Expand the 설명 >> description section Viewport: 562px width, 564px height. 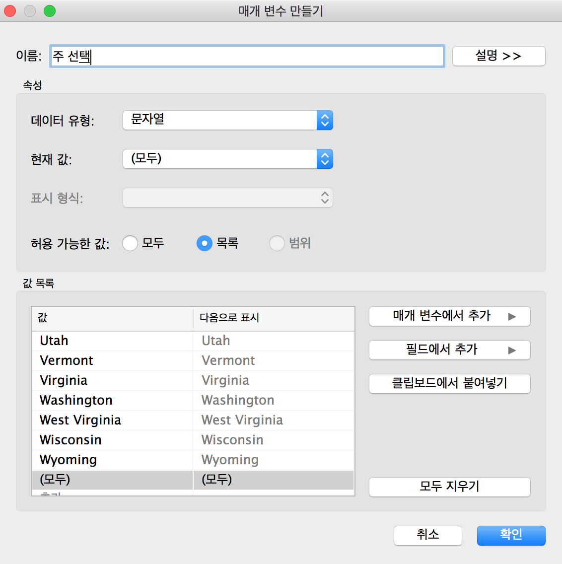click(498, 56)
